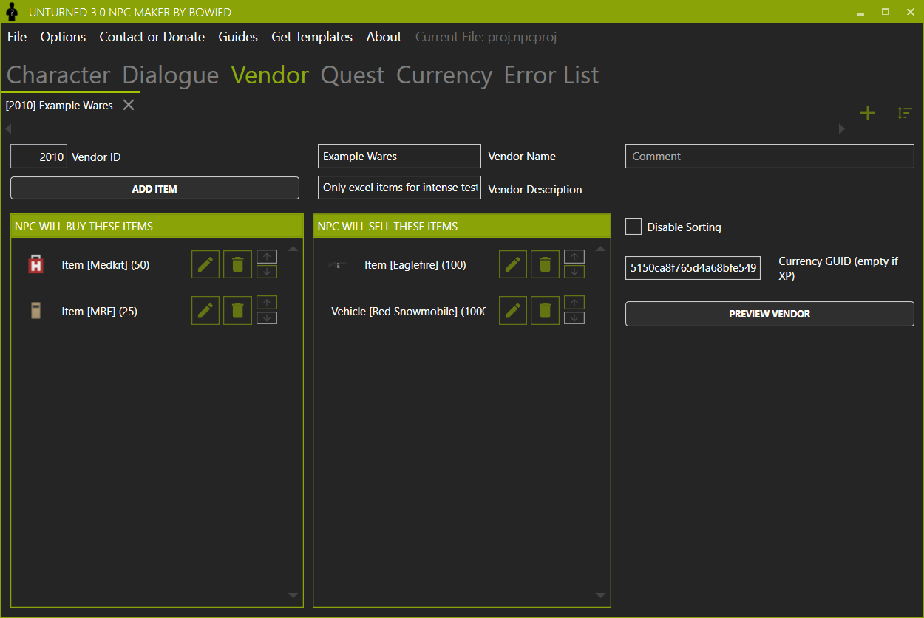Focus the Vendor Description field
924x618 pixels.
tap(399, 188)
